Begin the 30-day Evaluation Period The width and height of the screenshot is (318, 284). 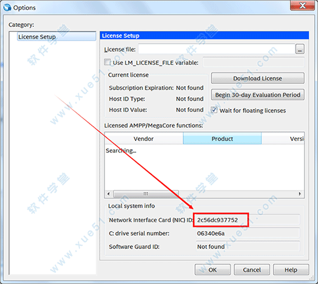point(258,95)
